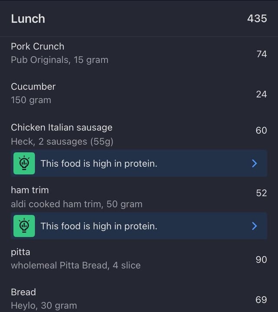Open the ham trim food entry
278x312 pixels.
click(139, 197)
